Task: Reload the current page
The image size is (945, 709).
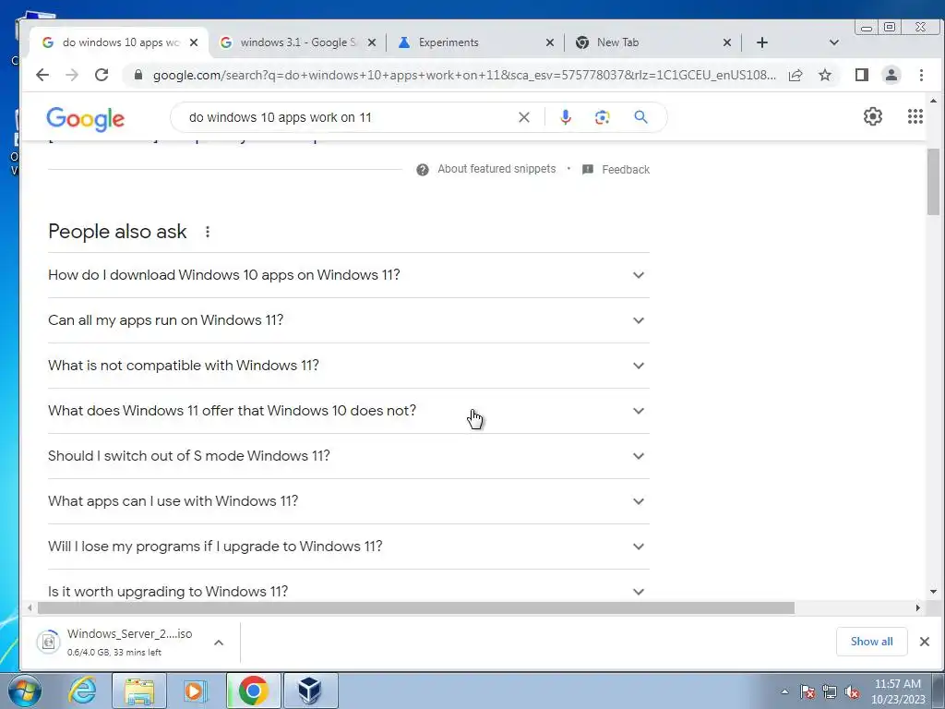Action: [x=102, y=75]
